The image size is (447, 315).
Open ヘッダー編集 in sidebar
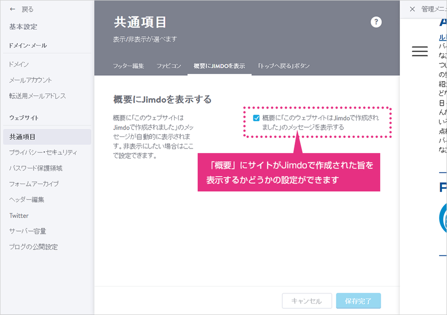[27, 199]
